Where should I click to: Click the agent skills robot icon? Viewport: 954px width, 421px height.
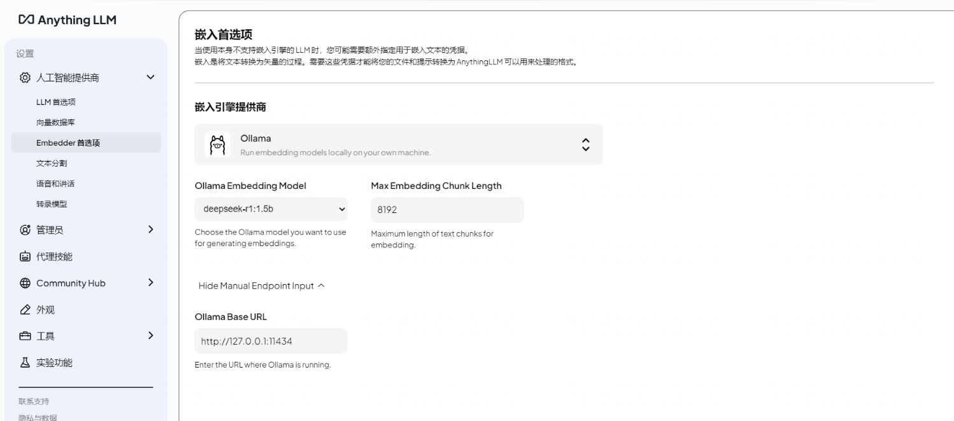tap(25, 256)
